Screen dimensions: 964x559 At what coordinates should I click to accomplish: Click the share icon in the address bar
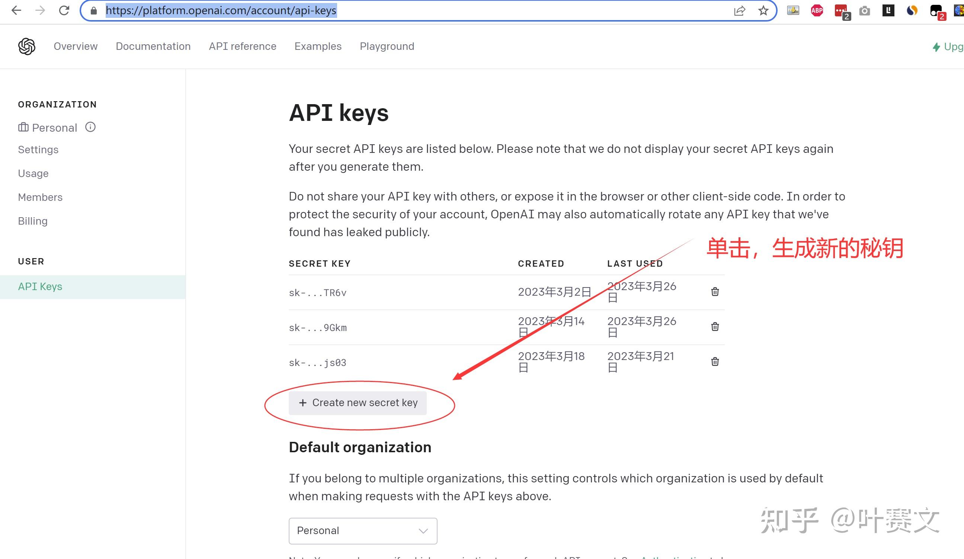[740, 10]
